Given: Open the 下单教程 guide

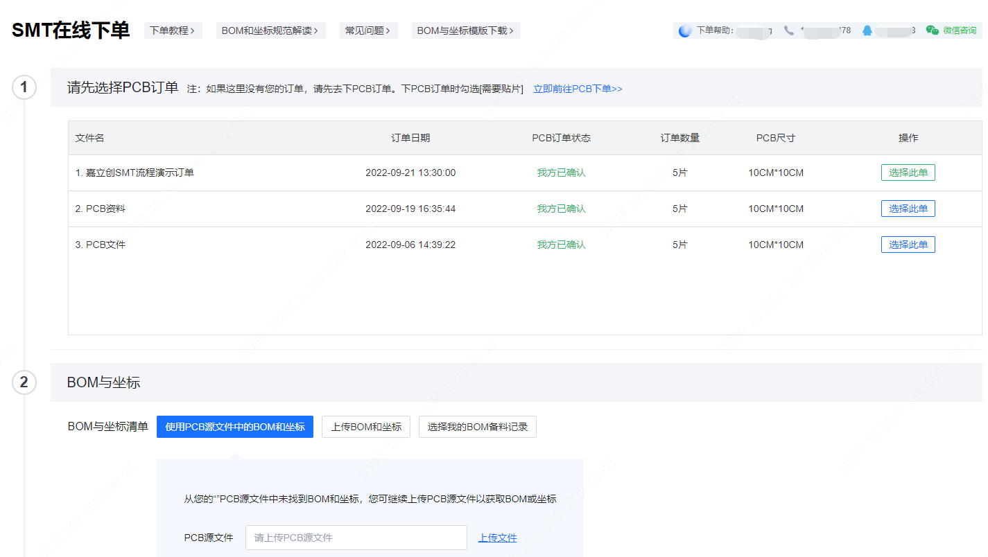Looking at the screenshot, I should coord(173,30).
